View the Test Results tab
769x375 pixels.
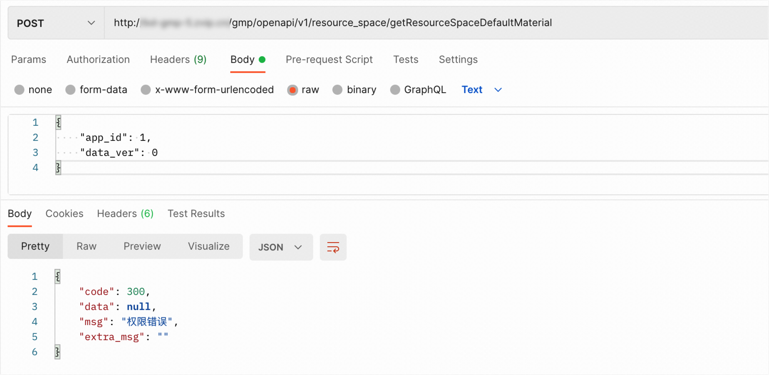tap(196, 214)
